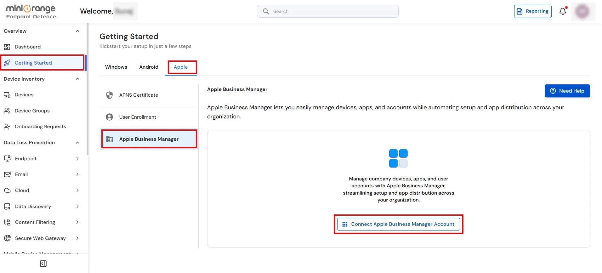The height and width of the screenshot is (273, 602).
Task: Expand the Data Discovery submenu arrow
Action: [77, 207]
